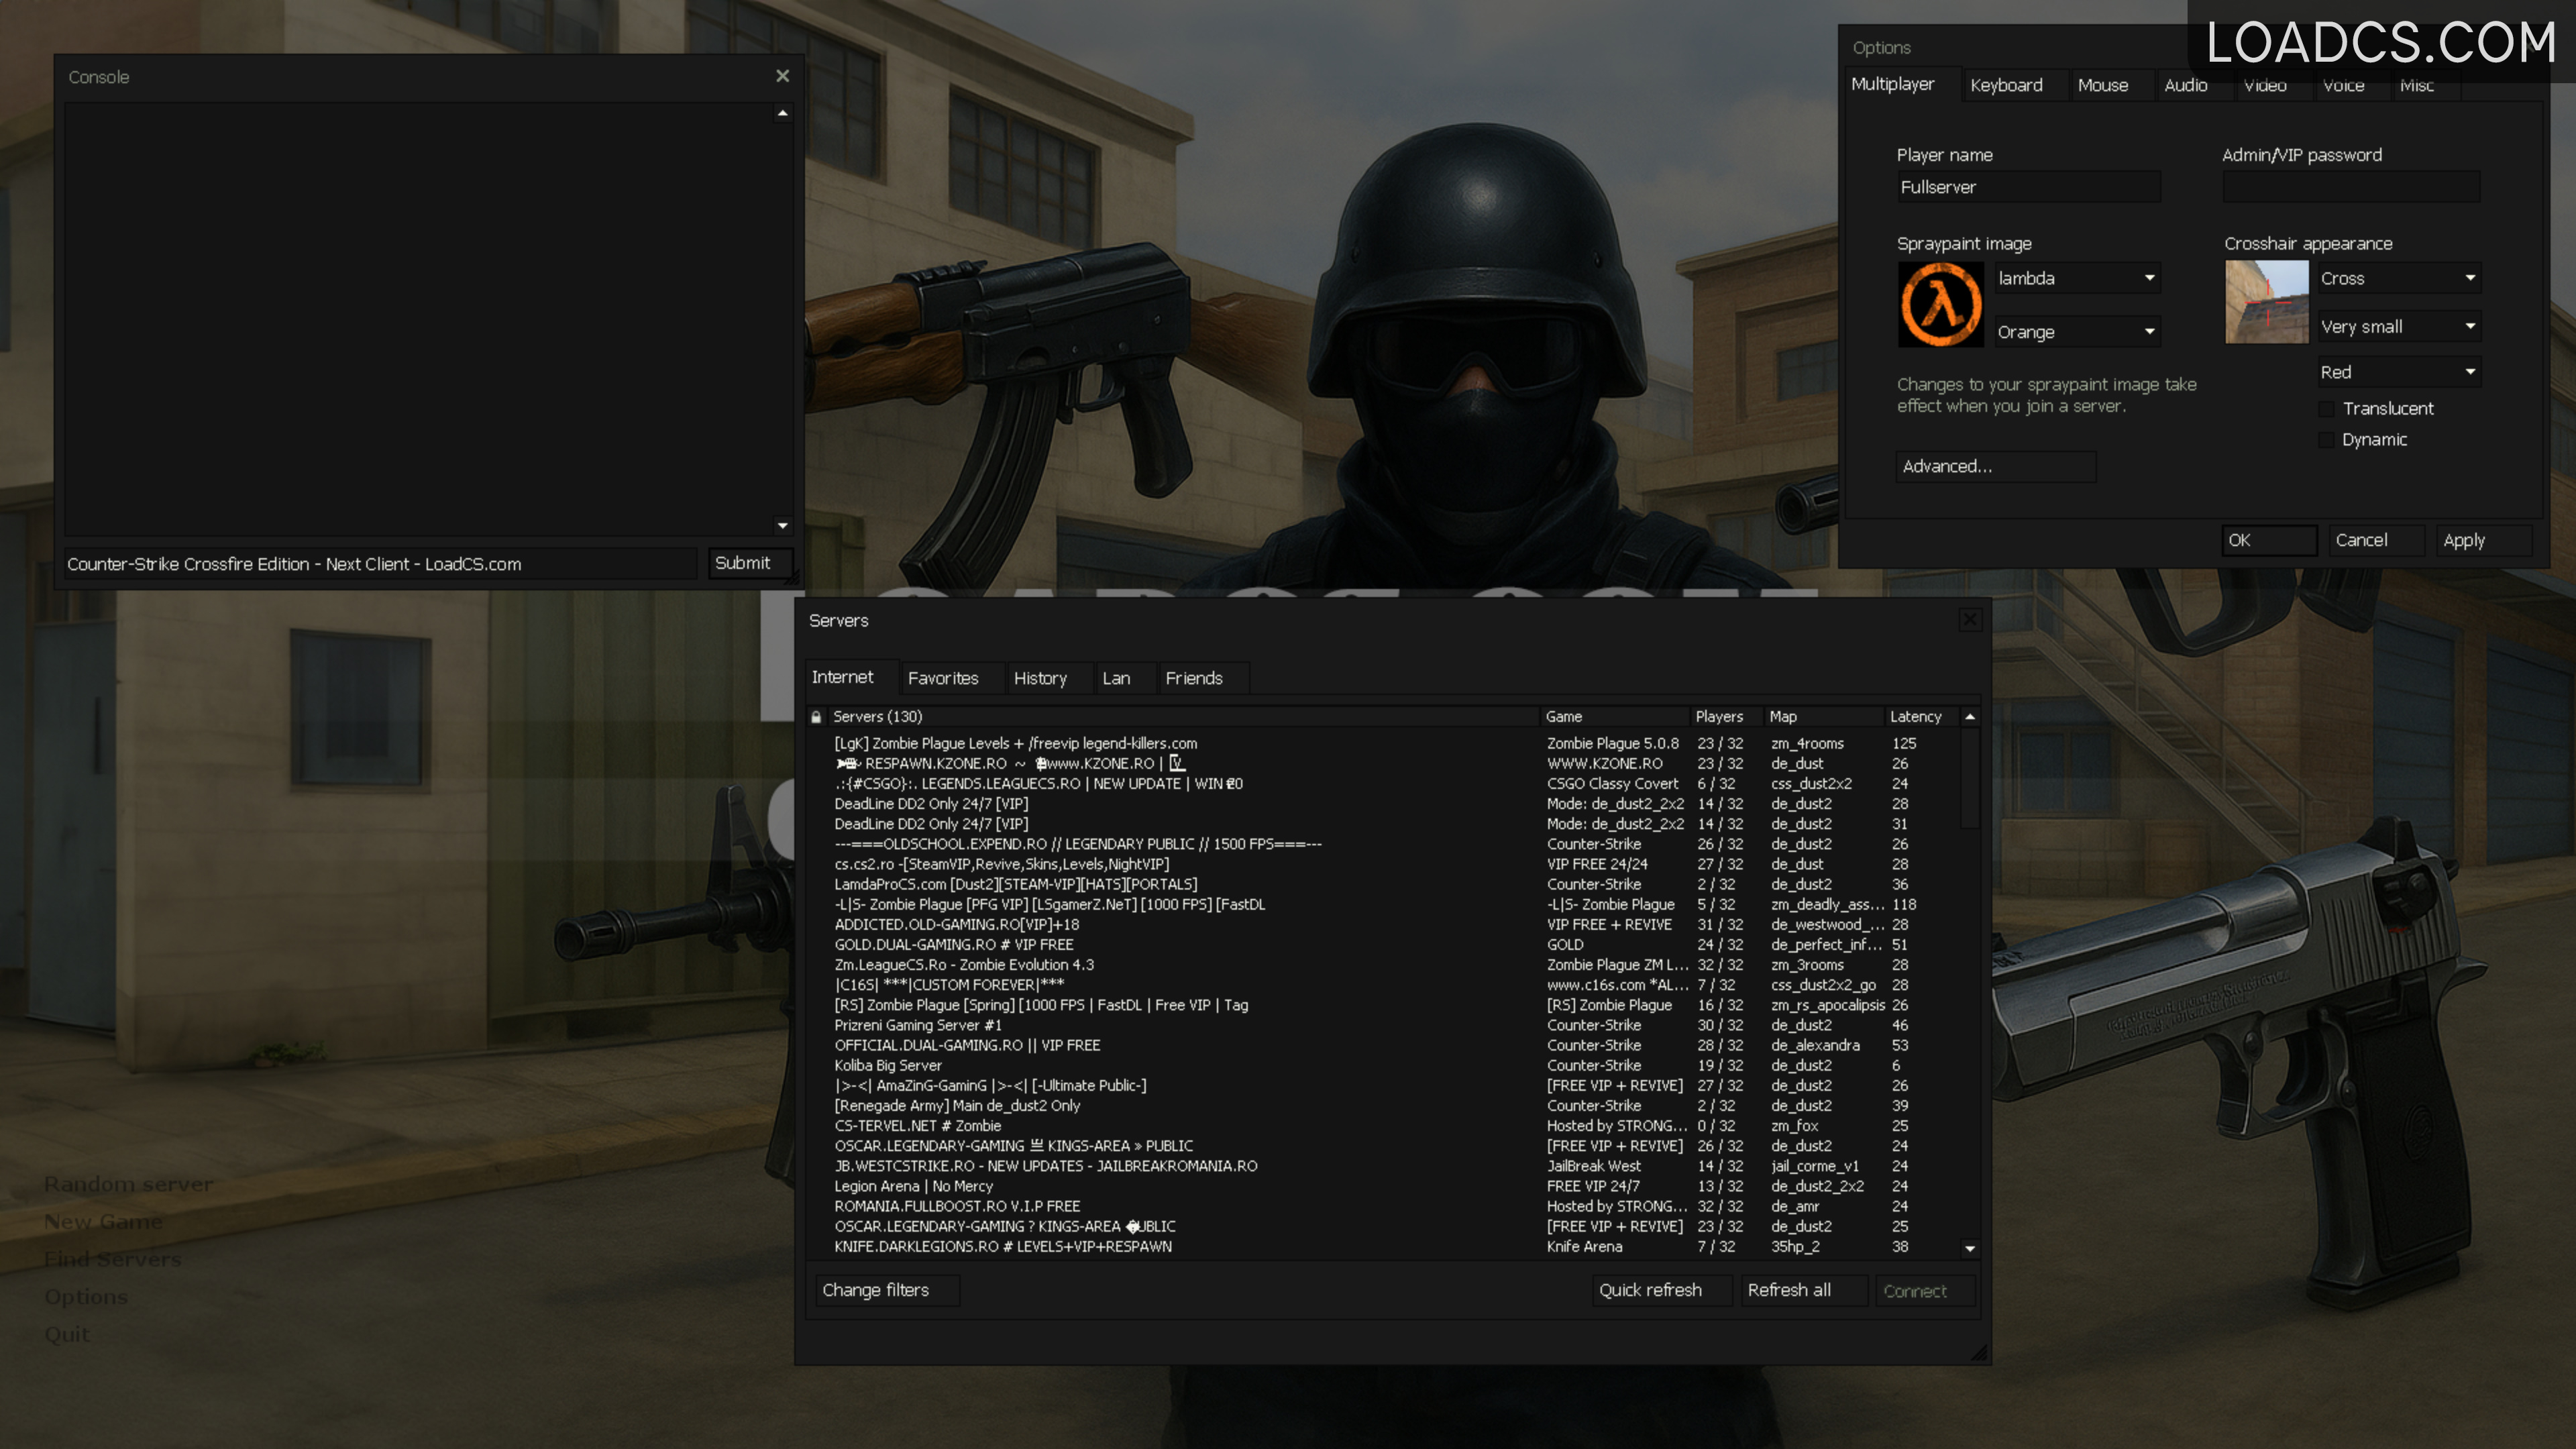Click the password lock column icon

(x=816, y=717)
